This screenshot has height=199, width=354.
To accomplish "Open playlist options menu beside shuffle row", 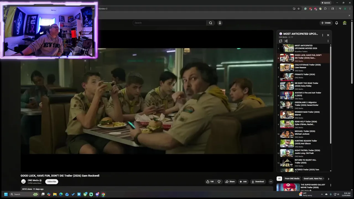I will tap(328, 41).
